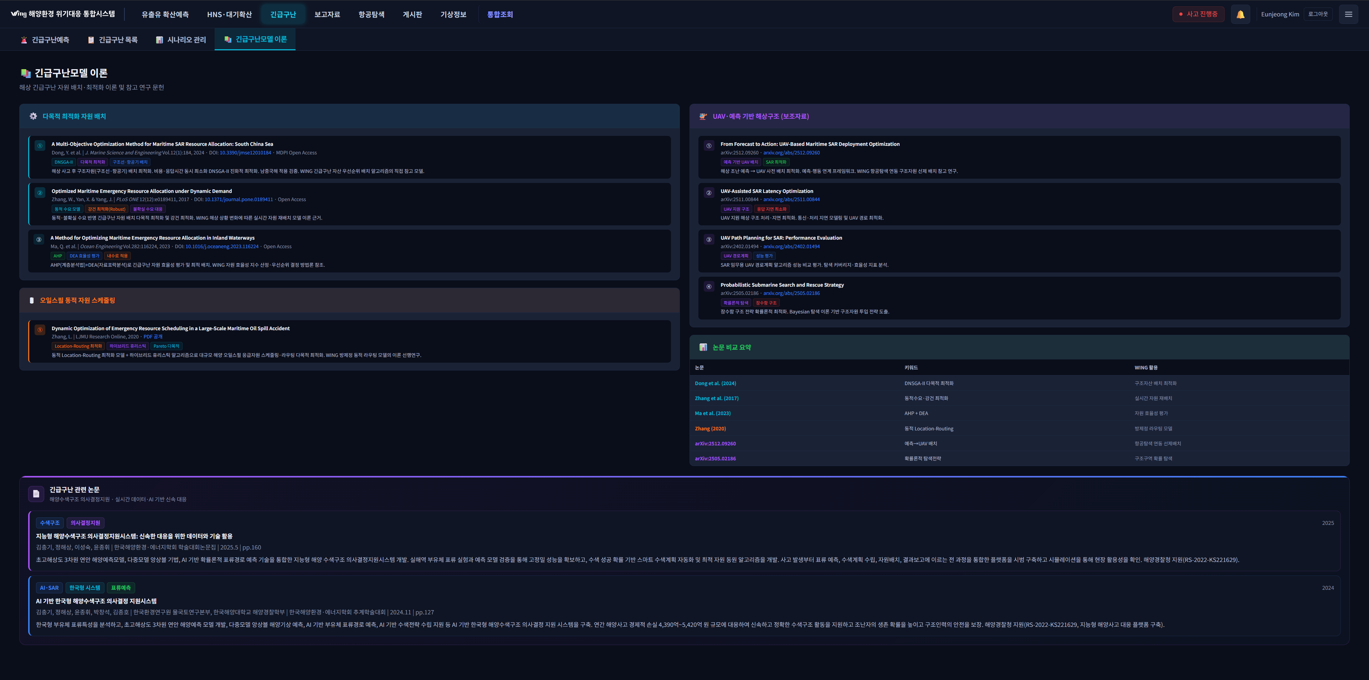Open the hamburger menu icon
Screen dimensions: 1369x680
point(1348,14)
